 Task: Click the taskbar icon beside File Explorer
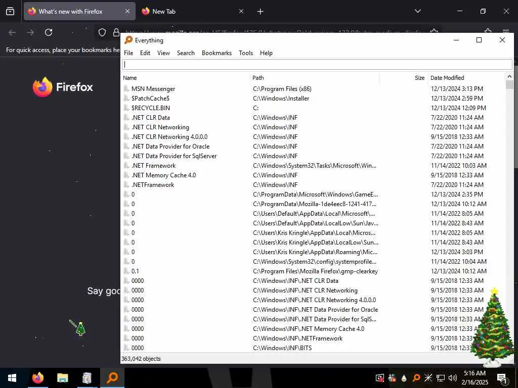pyautogui.click(x=87, y=378)
